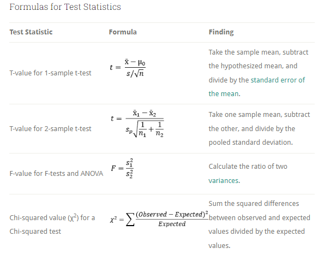Viewport: 318px width, 254px height.
Task: Click the 'Sum the squared differences' text
Action: pyautogui.click(x=254, y=203)
